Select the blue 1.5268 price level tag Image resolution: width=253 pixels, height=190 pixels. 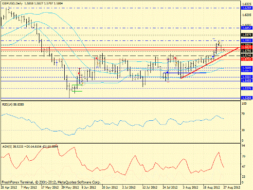pos(247,98)
